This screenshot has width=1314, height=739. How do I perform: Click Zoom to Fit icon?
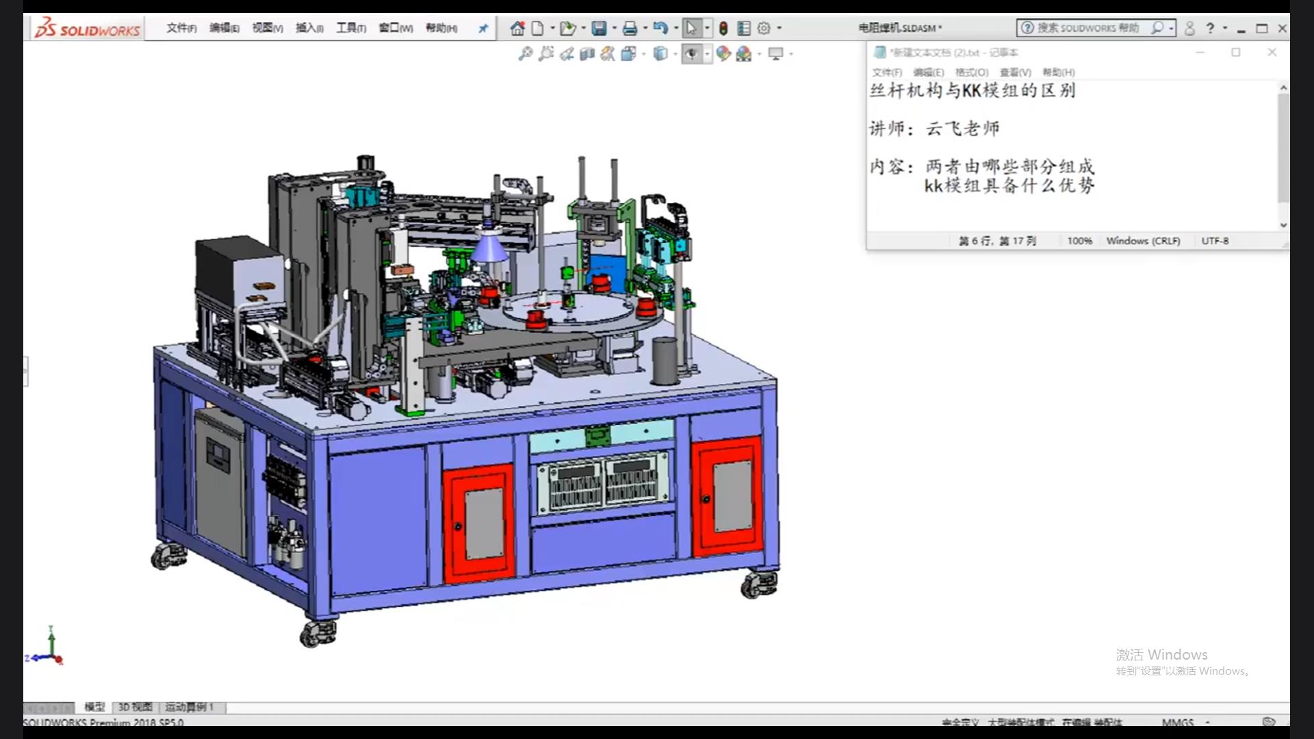(525, 53)
